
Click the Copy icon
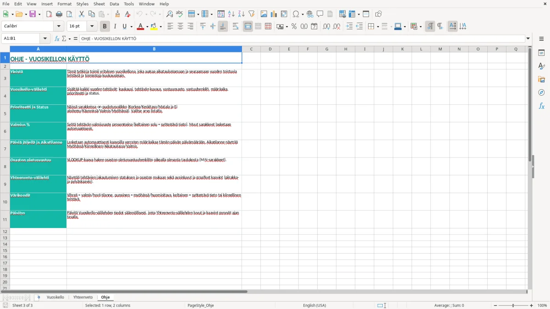92,14
